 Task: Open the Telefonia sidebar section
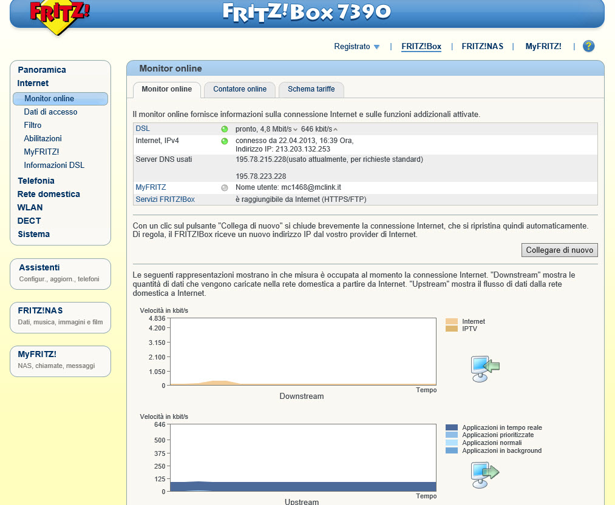coord(36,181)
